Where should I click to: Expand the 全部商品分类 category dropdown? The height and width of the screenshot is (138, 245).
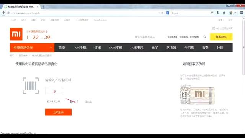click(32, 48)
